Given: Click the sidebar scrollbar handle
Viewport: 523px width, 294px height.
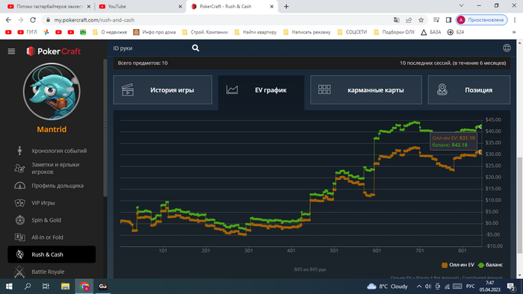Looking at the screenshot, I should click(x=105, y=128).
